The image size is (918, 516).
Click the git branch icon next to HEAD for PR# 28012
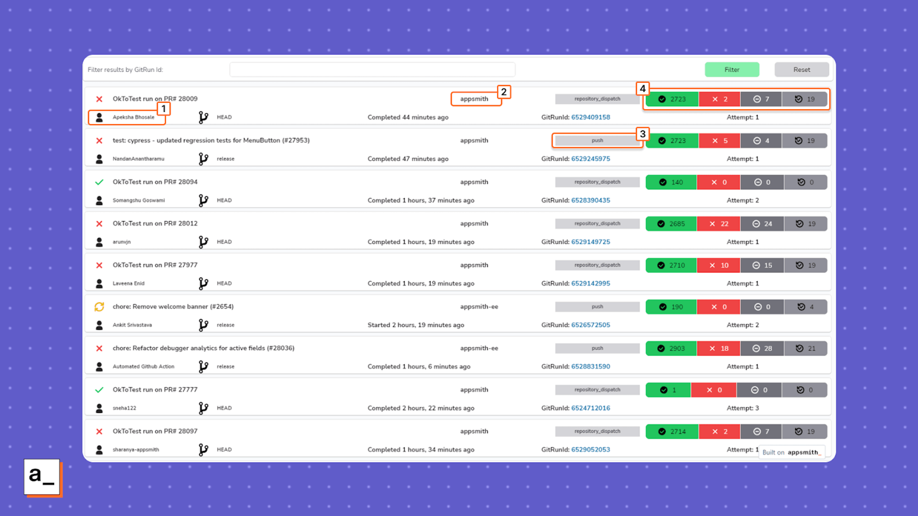[x=203, y=242]
